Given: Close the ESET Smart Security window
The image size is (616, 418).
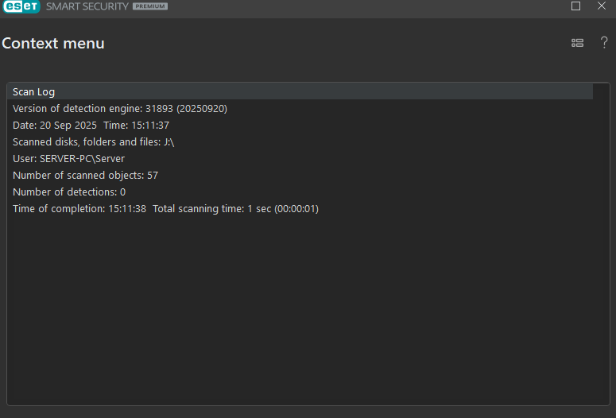Looking at the screenshot, I should [602, 6].
